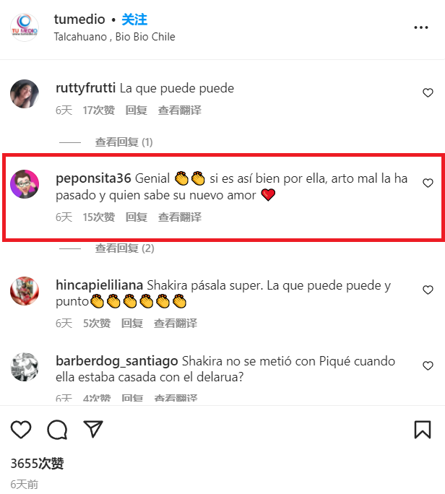This screenshot has height=494, width=445.
Task: Expand 查看回复 (1) under ruttyfrutti comment
Action: pyautogui.click(x=124, y=142)
